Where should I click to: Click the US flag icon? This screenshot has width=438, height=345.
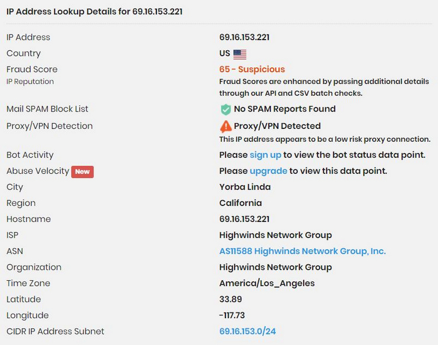(239, 54)
